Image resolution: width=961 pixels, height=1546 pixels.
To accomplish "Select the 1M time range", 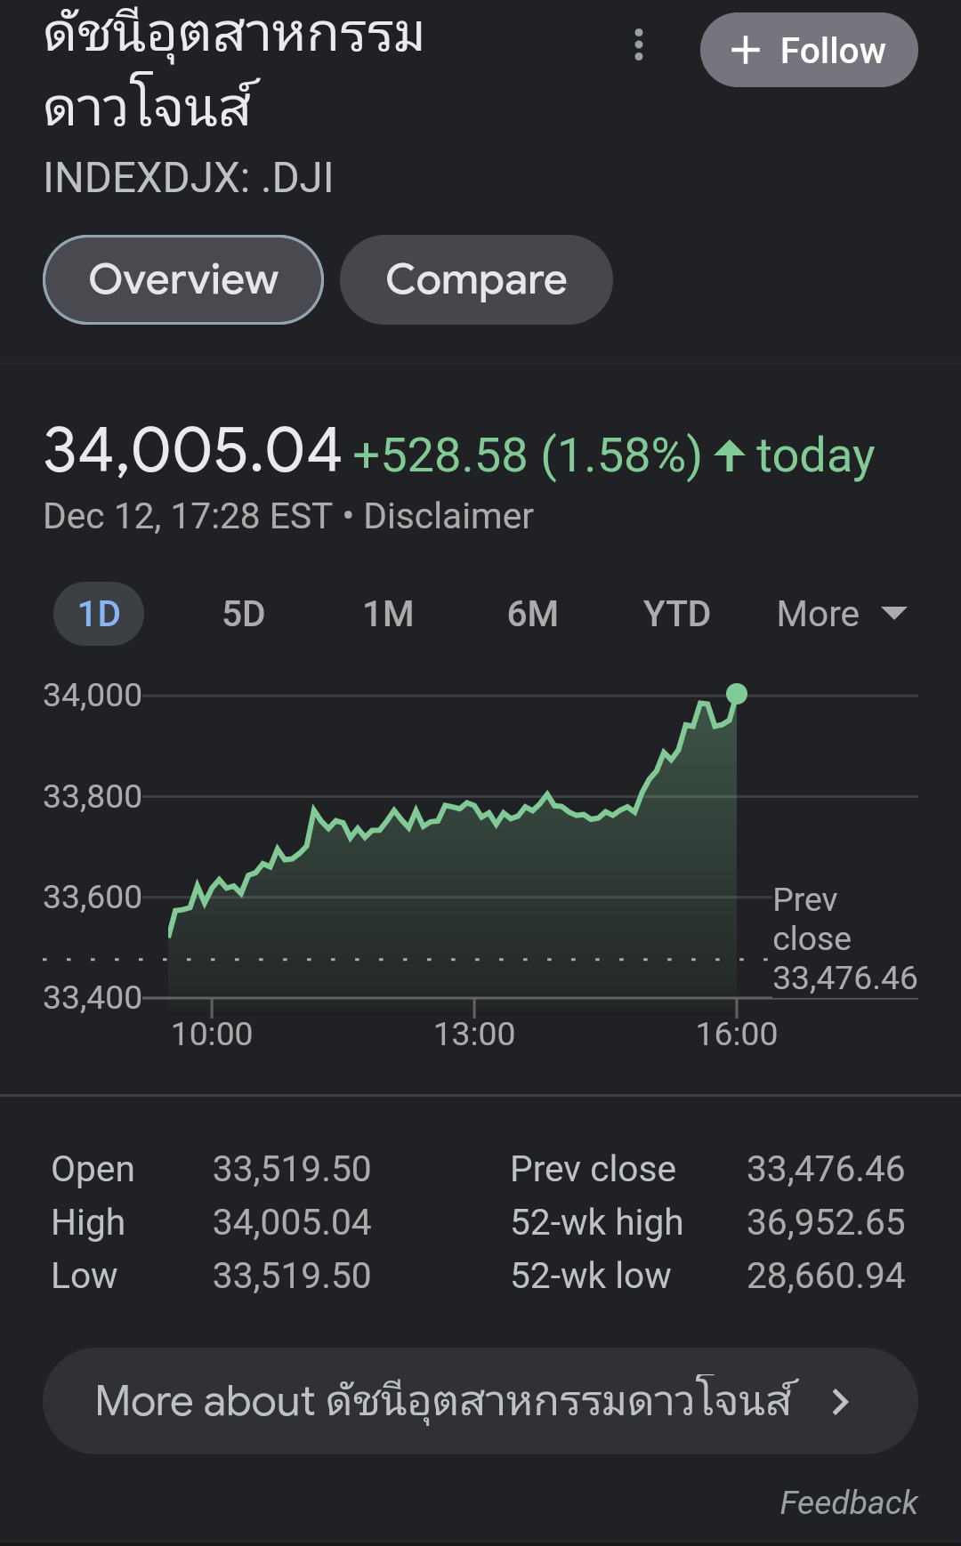I will click(388, 614).
